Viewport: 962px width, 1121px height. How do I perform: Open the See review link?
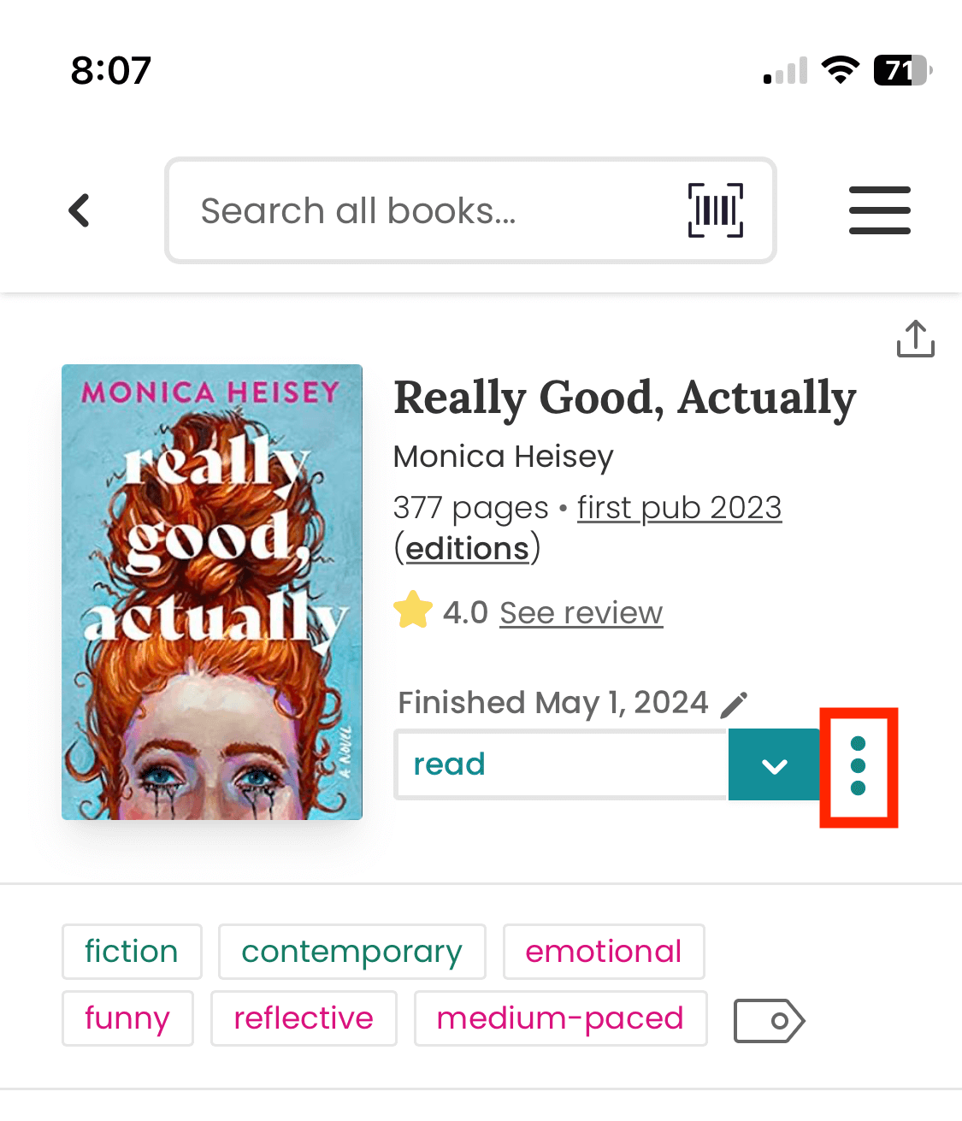[581, 612]
